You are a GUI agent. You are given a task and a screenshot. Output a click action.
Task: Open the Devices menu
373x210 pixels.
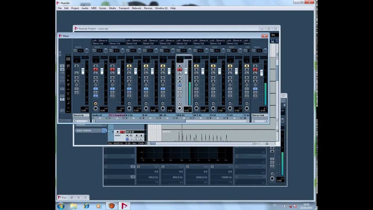click(148, 8)
